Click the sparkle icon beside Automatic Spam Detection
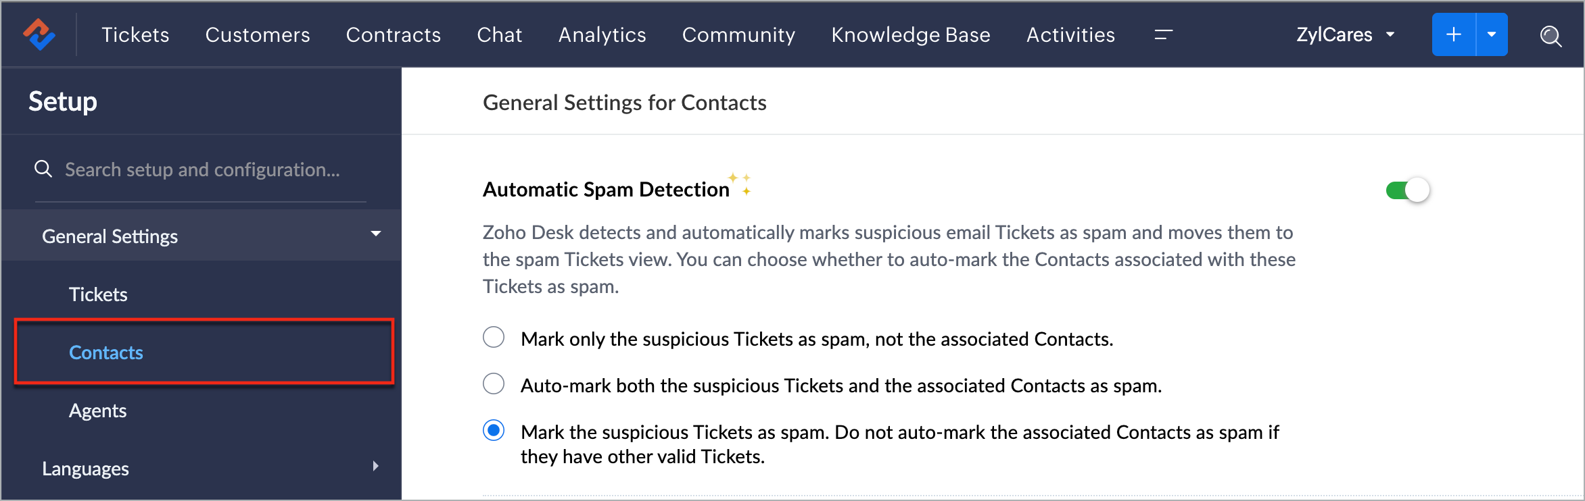1585x501 pixels. [740, 184]
